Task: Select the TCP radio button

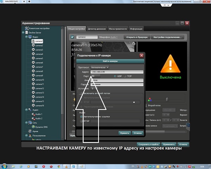Action: click(x=125, y=76)
